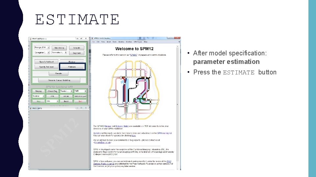Click the SPM12 Graphics window title icon
This screenshot has height=177, width=316.
point(92,38)
